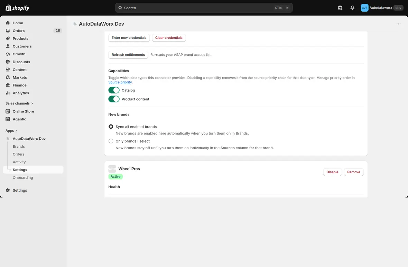This screenshot has height=267, width=408.
Task: Toggle the Product content switch
Action: 114,99
